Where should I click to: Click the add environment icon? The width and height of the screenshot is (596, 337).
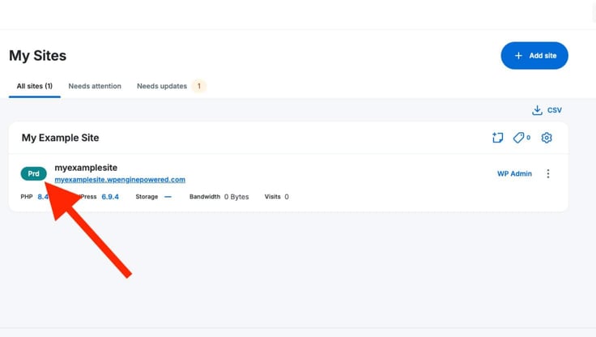click(497, 138)
